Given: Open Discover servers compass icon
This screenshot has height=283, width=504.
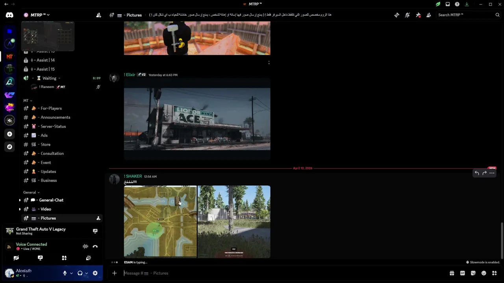Looking at the screenshot, I should pyautogui.click(x=9, y=147).
